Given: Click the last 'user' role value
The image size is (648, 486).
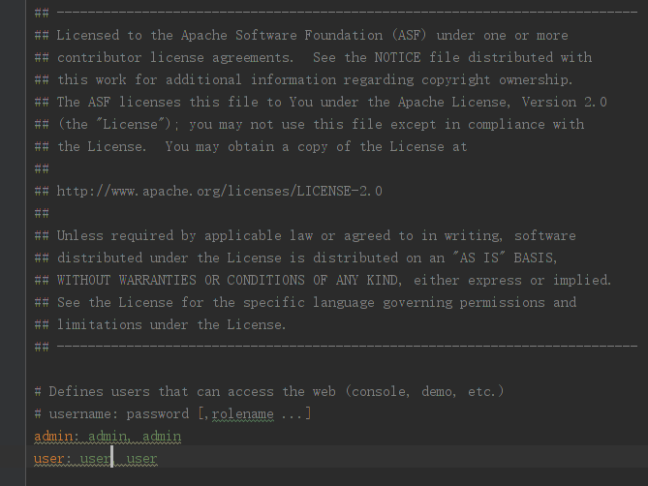Looking at the screenshot, I should coord(141,458).
